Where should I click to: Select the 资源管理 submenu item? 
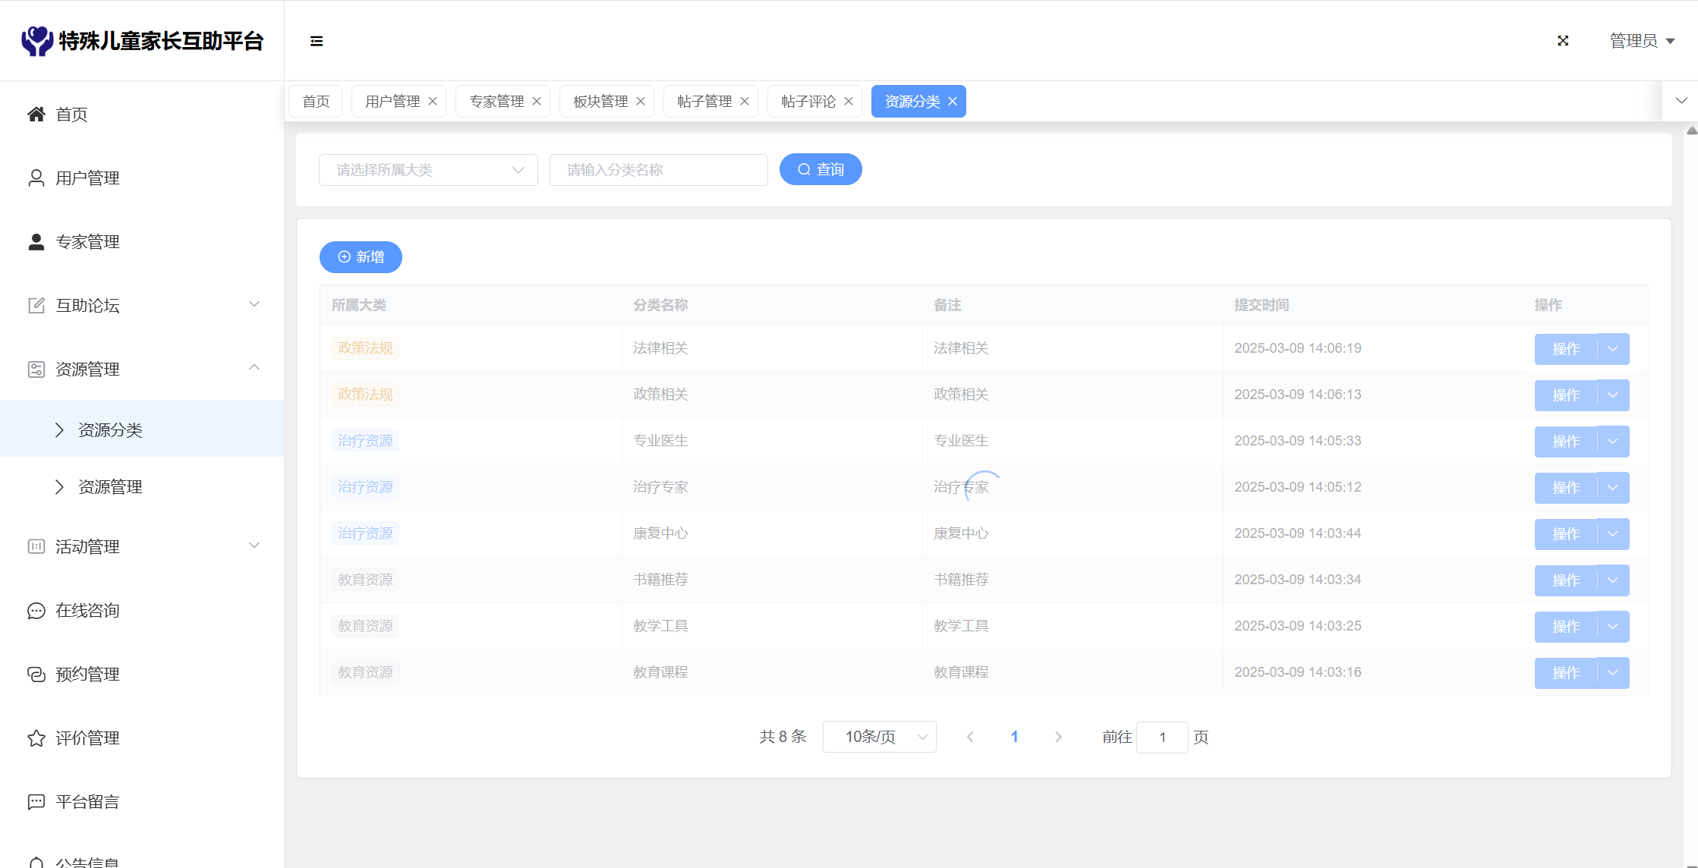[111, 487]
